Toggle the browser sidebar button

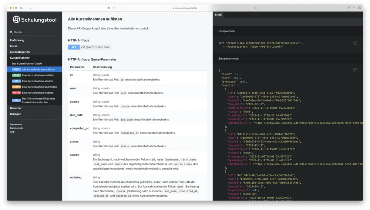coord(22,8)
